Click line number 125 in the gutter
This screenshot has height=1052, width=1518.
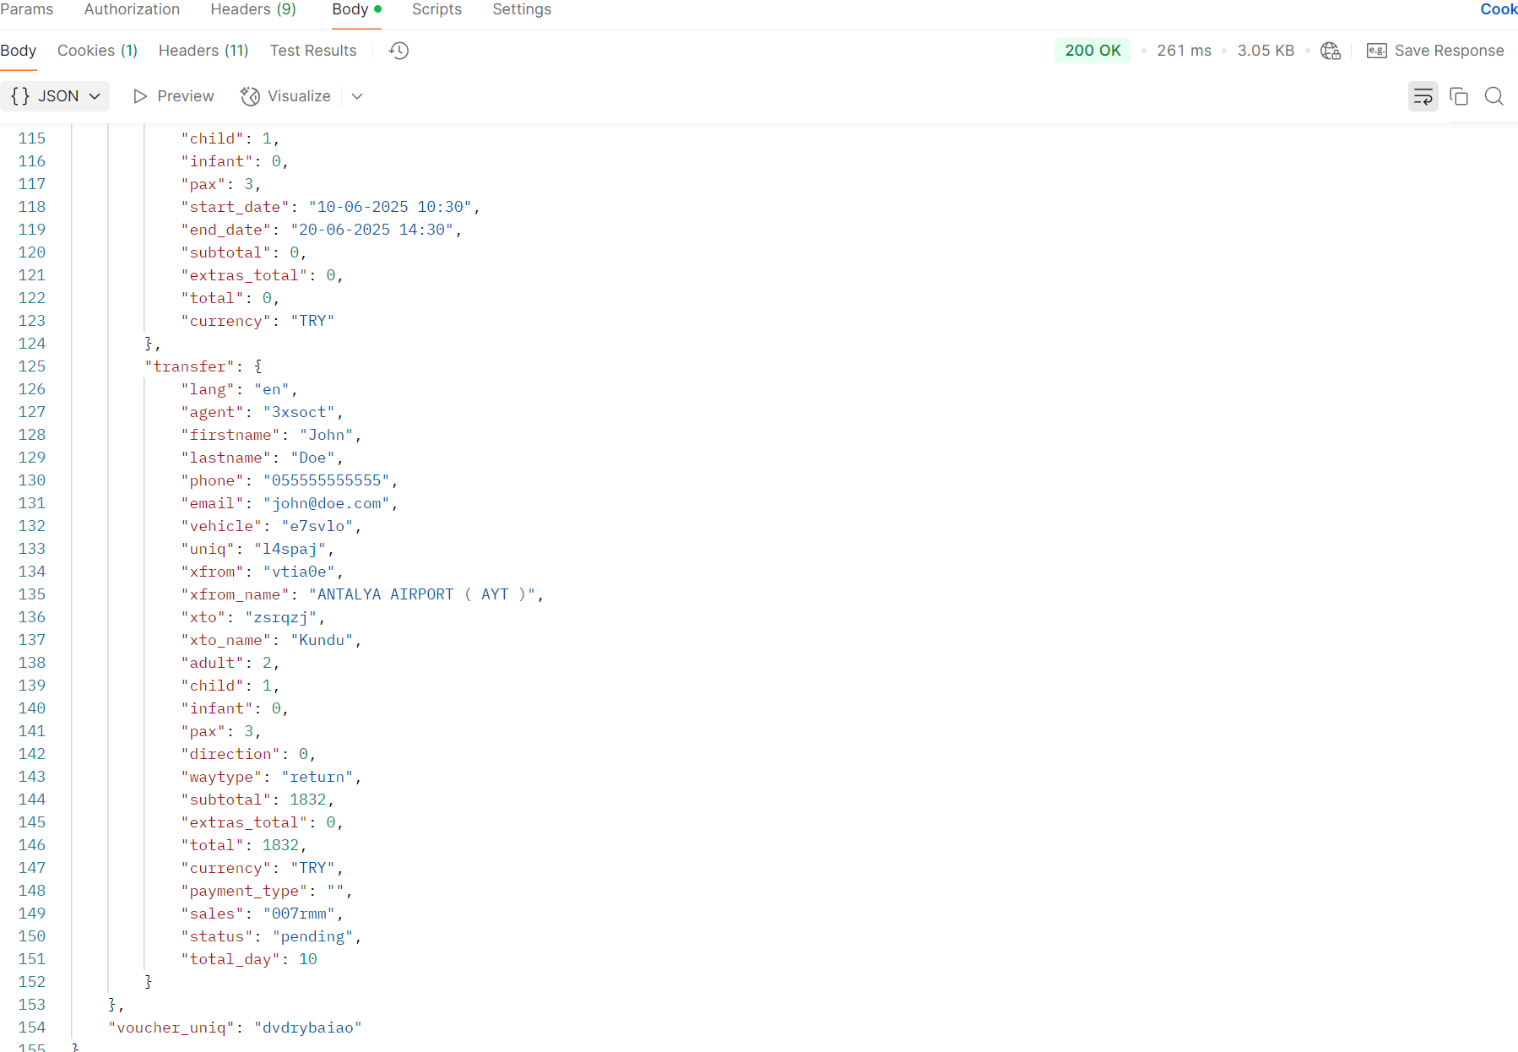tap(32, 366)
